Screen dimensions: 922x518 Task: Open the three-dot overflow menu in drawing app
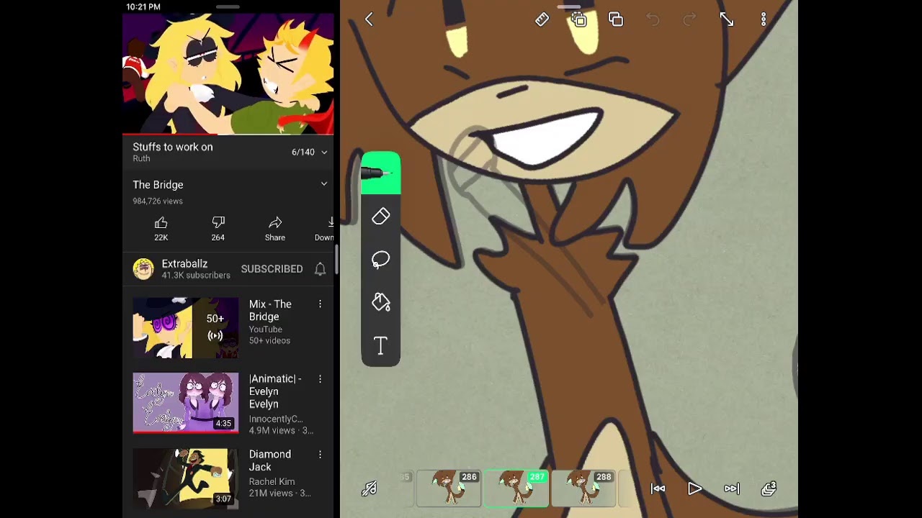coord(764,19)
